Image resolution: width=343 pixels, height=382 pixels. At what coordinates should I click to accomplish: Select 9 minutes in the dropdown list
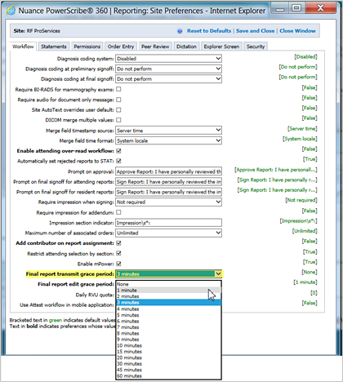(168, 340)
